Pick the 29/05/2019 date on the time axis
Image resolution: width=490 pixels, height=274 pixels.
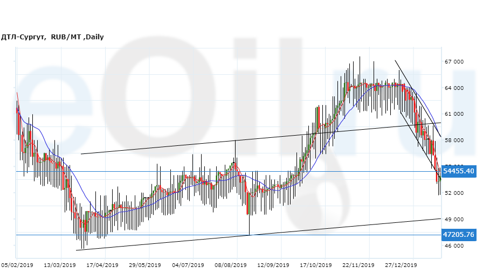tap(144, 265)
